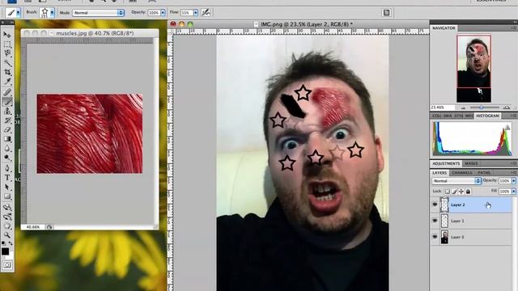Click Flow value field

tap(186, 13)
